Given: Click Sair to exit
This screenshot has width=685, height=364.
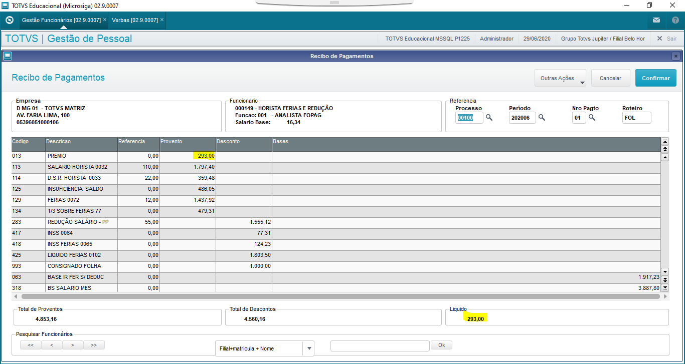Looking at the screenshot, I should pos(666,39).
